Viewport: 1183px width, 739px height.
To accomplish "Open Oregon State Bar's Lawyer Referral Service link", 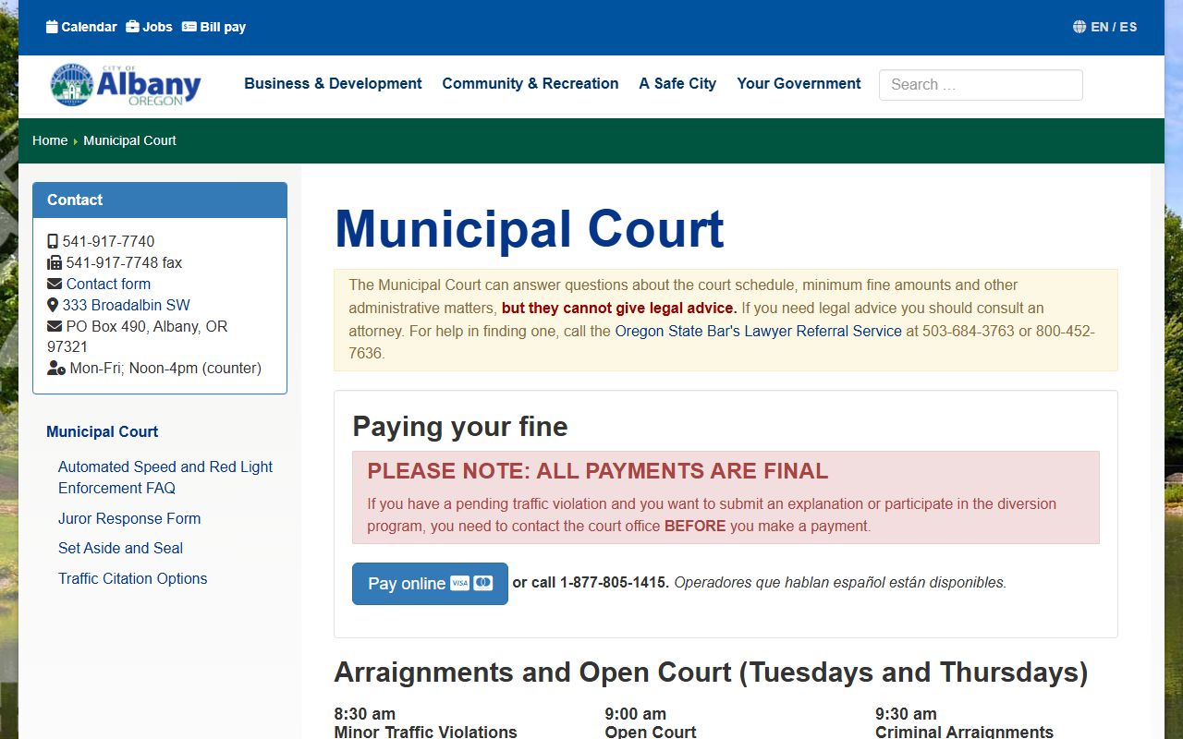I will click(x=758, y=331).
